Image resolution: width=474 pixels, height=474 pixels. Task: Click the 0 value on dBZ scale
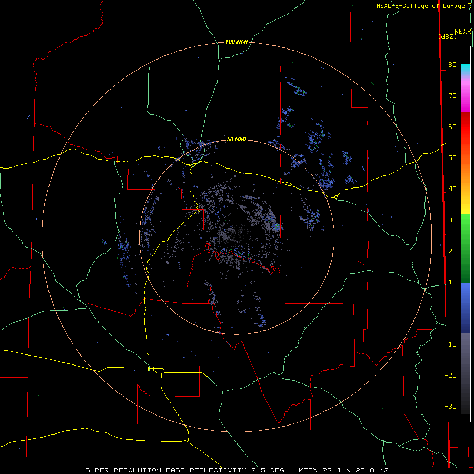pos(455,313)
